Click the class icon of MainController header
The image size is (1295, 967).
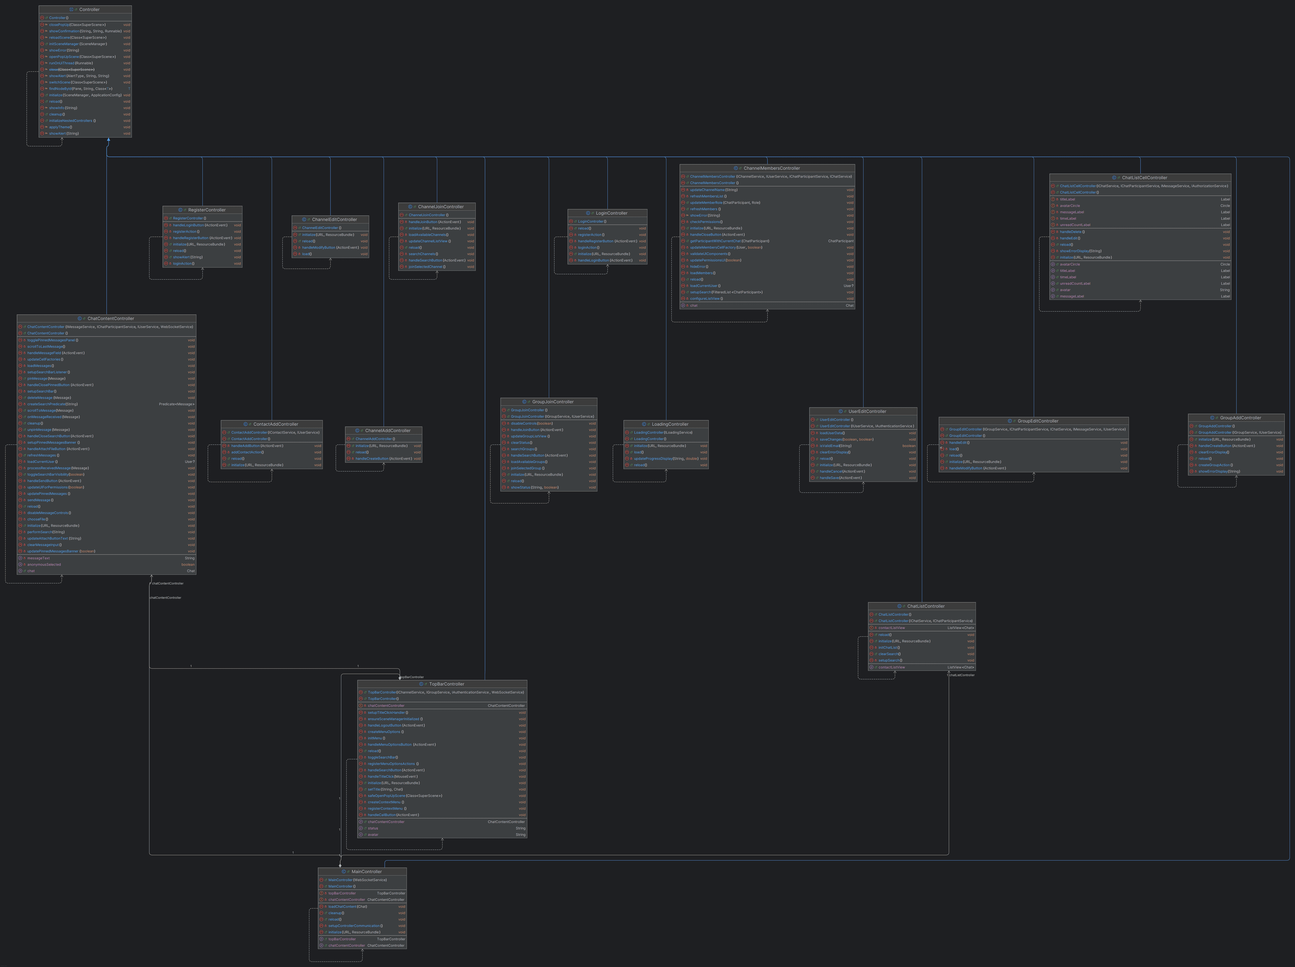(x=344, y=872)
